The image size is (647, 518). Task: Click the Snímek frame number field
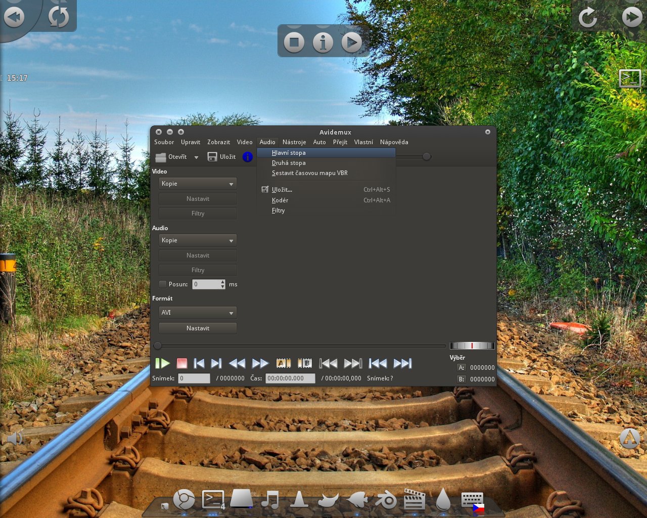pos(194,378)
